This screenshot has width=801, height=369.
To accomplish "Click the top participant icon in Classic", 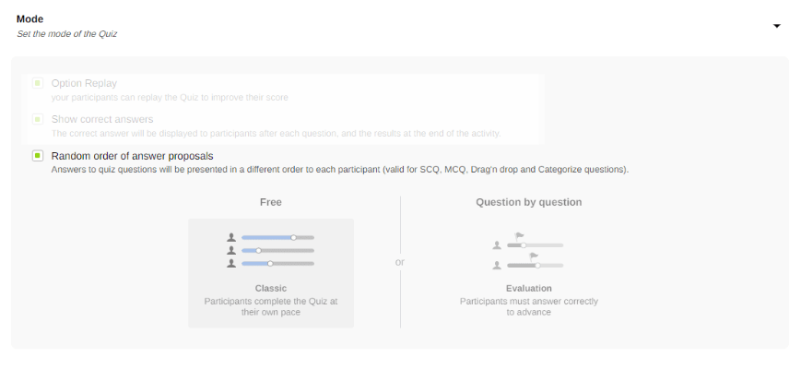I will (231, 237).
